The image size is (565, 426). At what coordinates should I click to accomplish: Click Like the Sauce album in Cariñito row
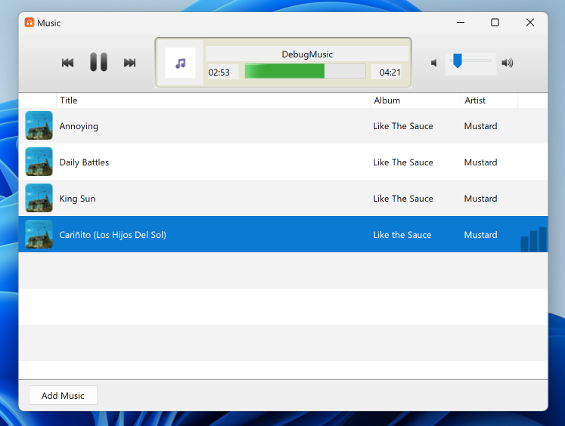tap(402, 235)
